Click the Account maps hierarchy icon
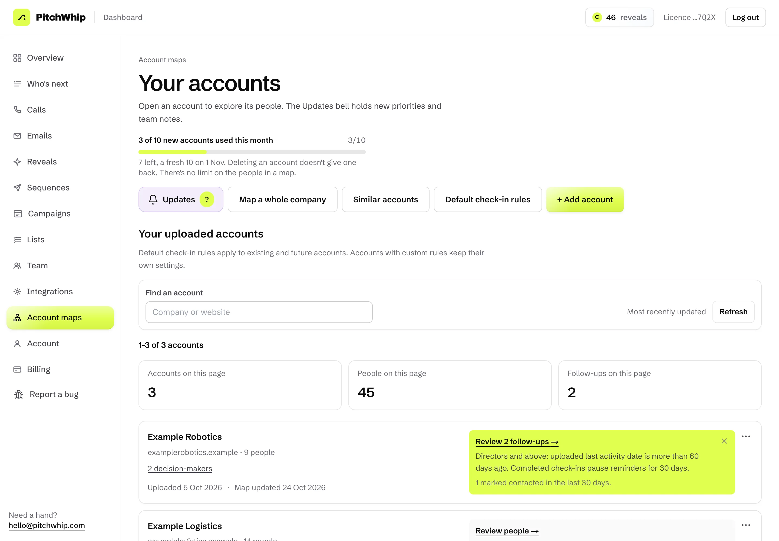Viewport: 779px width, 541px height. click(x=17, y=318)
